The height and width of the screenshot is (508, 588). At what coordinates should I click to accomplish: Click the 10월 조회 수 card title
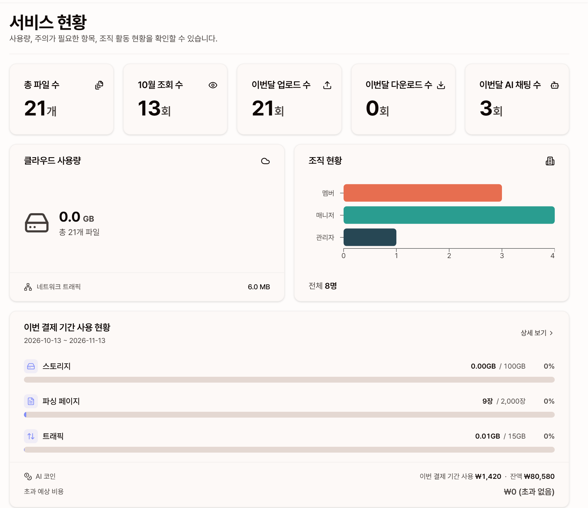160,85
